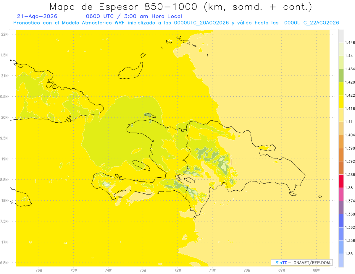Viewport: 355px width, 274px height.
Task: Click the colorbar value '1.356'
Action: [x=350, y=241]
